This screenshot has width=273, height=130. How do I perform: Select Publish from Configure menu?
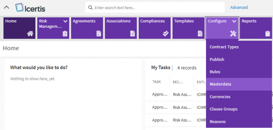tap(239, 59)
